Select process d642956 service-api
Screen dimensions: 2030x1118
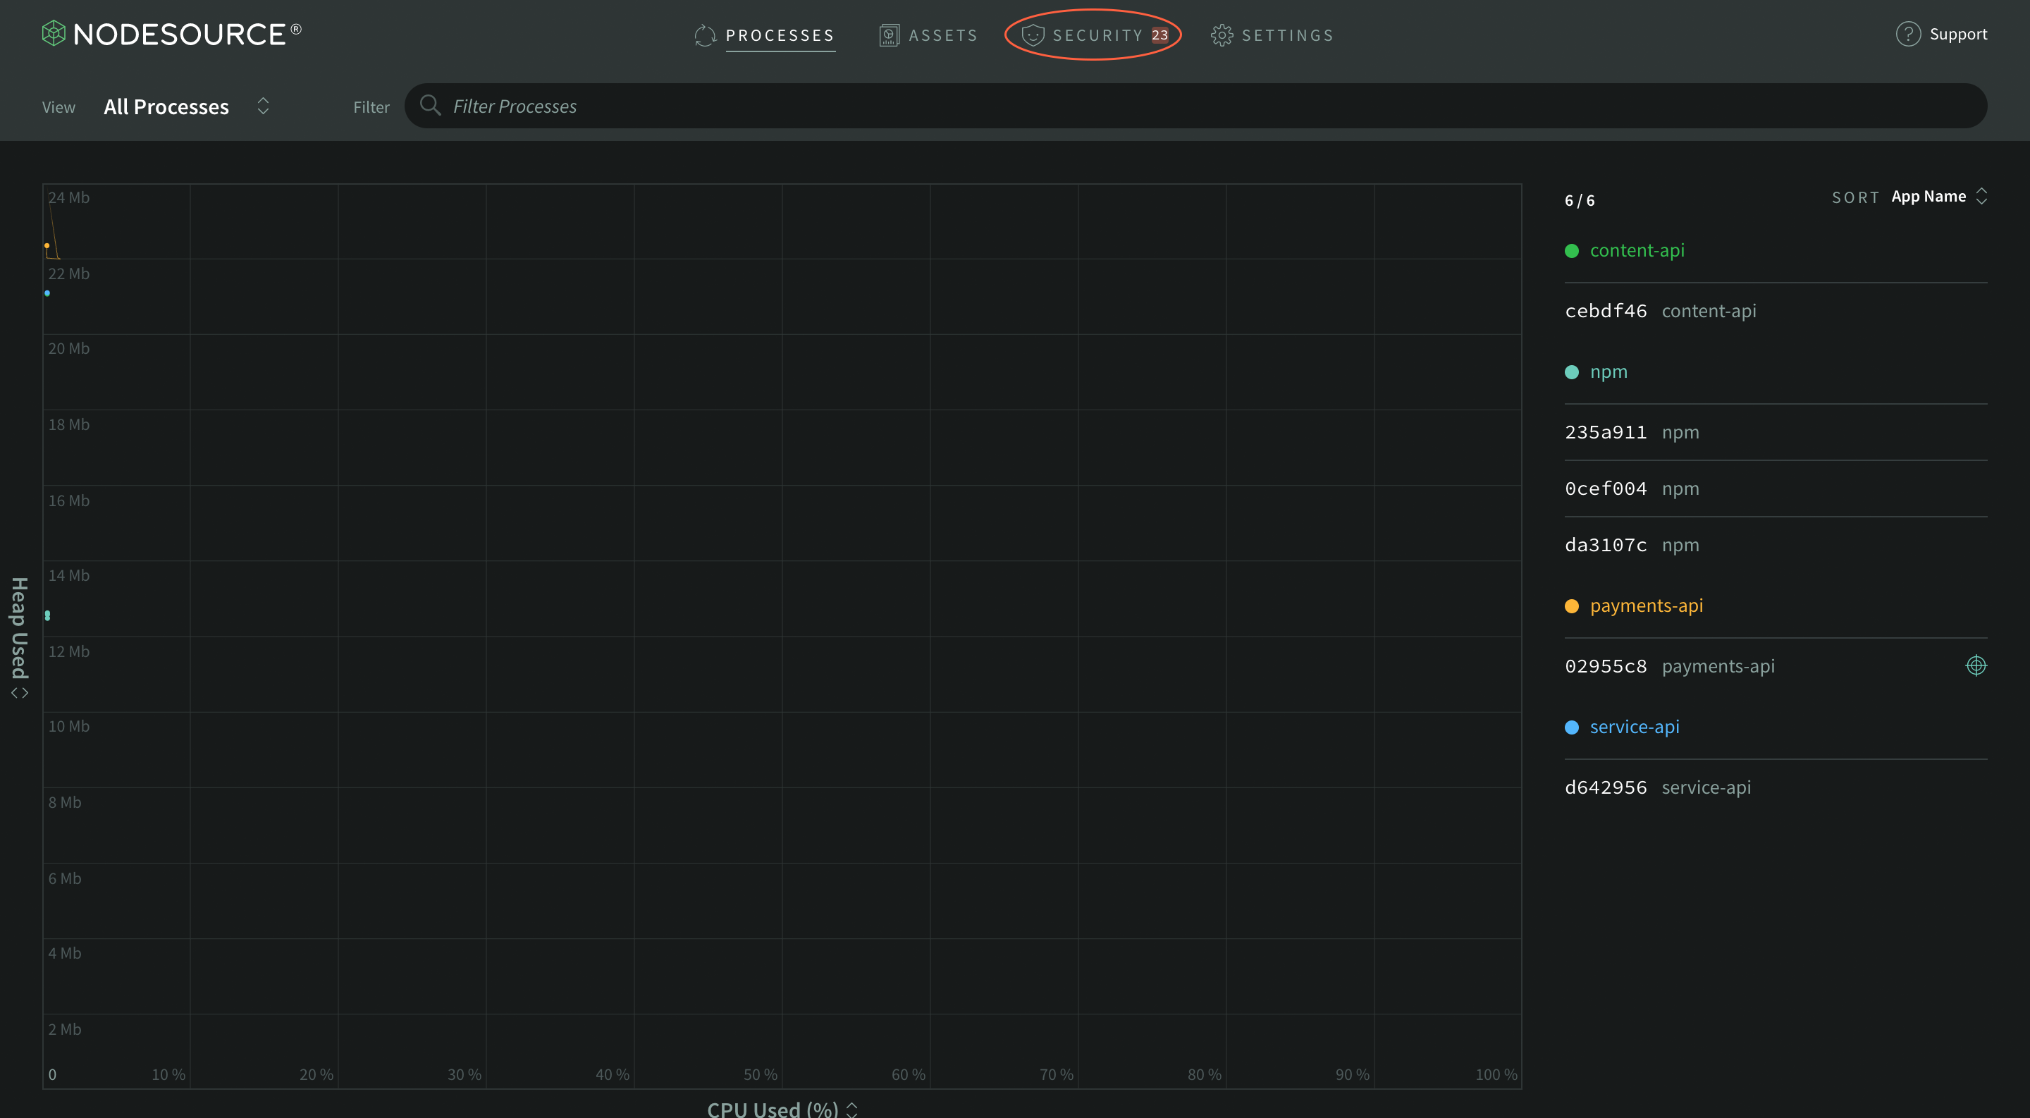point(1776,788)
